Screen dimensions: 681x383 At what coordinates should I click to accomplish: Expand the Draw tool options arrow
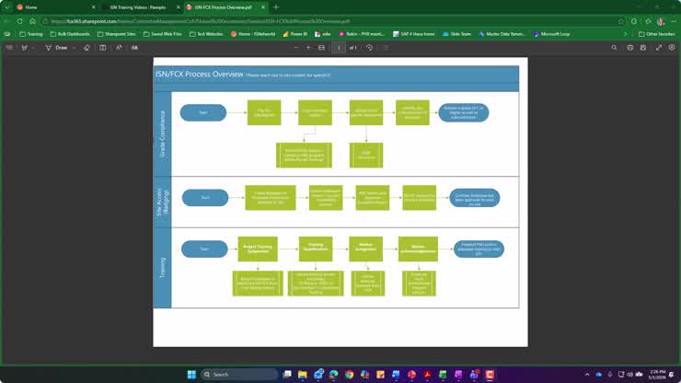click(74, 48)
